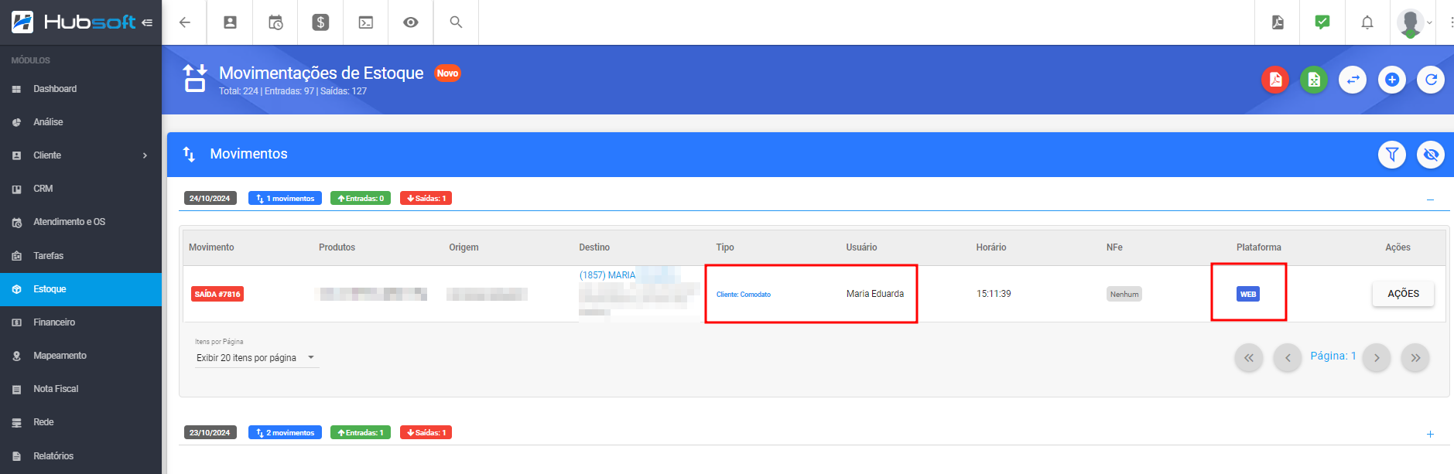Go to first page of results
Screen dimensions: 1454x474
1249,358
